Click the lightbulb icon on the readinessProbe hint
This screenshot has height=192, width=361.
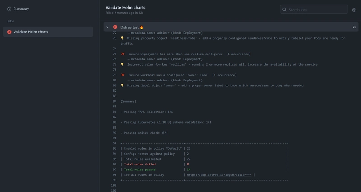click(122, 38)
